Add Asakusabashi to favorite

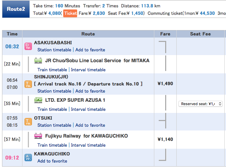pyautogui.click(x=90, y=50)
